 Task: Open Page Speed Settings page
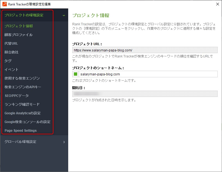[x=21, y=131]
